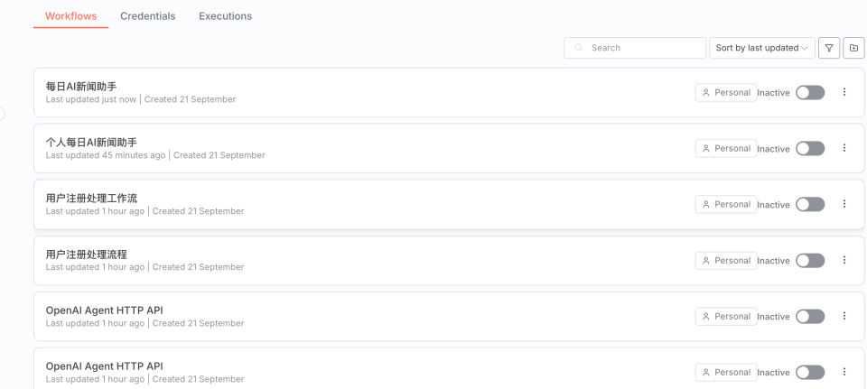Click the magnifier icon in search box

578,48
